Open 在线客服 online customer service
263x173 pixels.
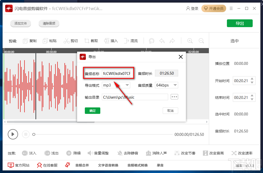[x=47, y=165]
